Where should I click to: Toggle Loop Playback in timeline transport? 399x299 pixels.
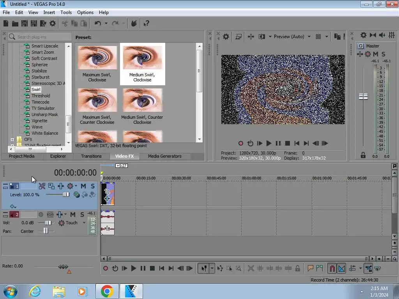[x=115, y=268]
